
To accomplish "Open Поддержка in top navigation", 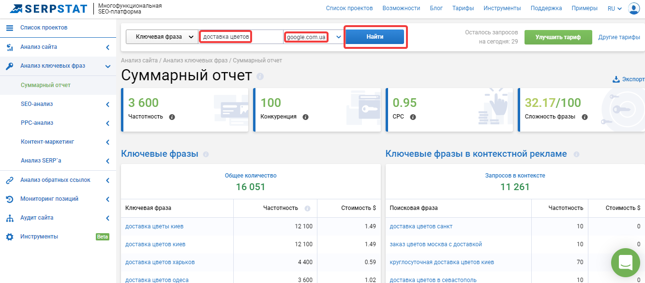I will [546, 8].
